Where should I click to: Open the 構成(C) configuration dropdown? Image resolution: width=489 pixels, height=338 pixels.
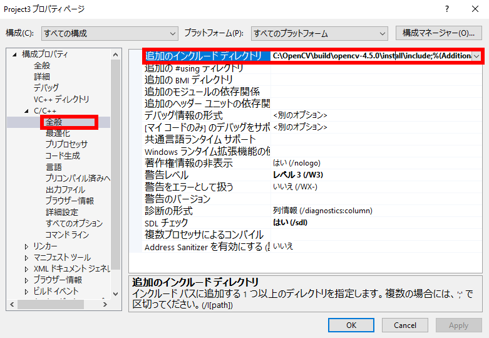(110, 33)
